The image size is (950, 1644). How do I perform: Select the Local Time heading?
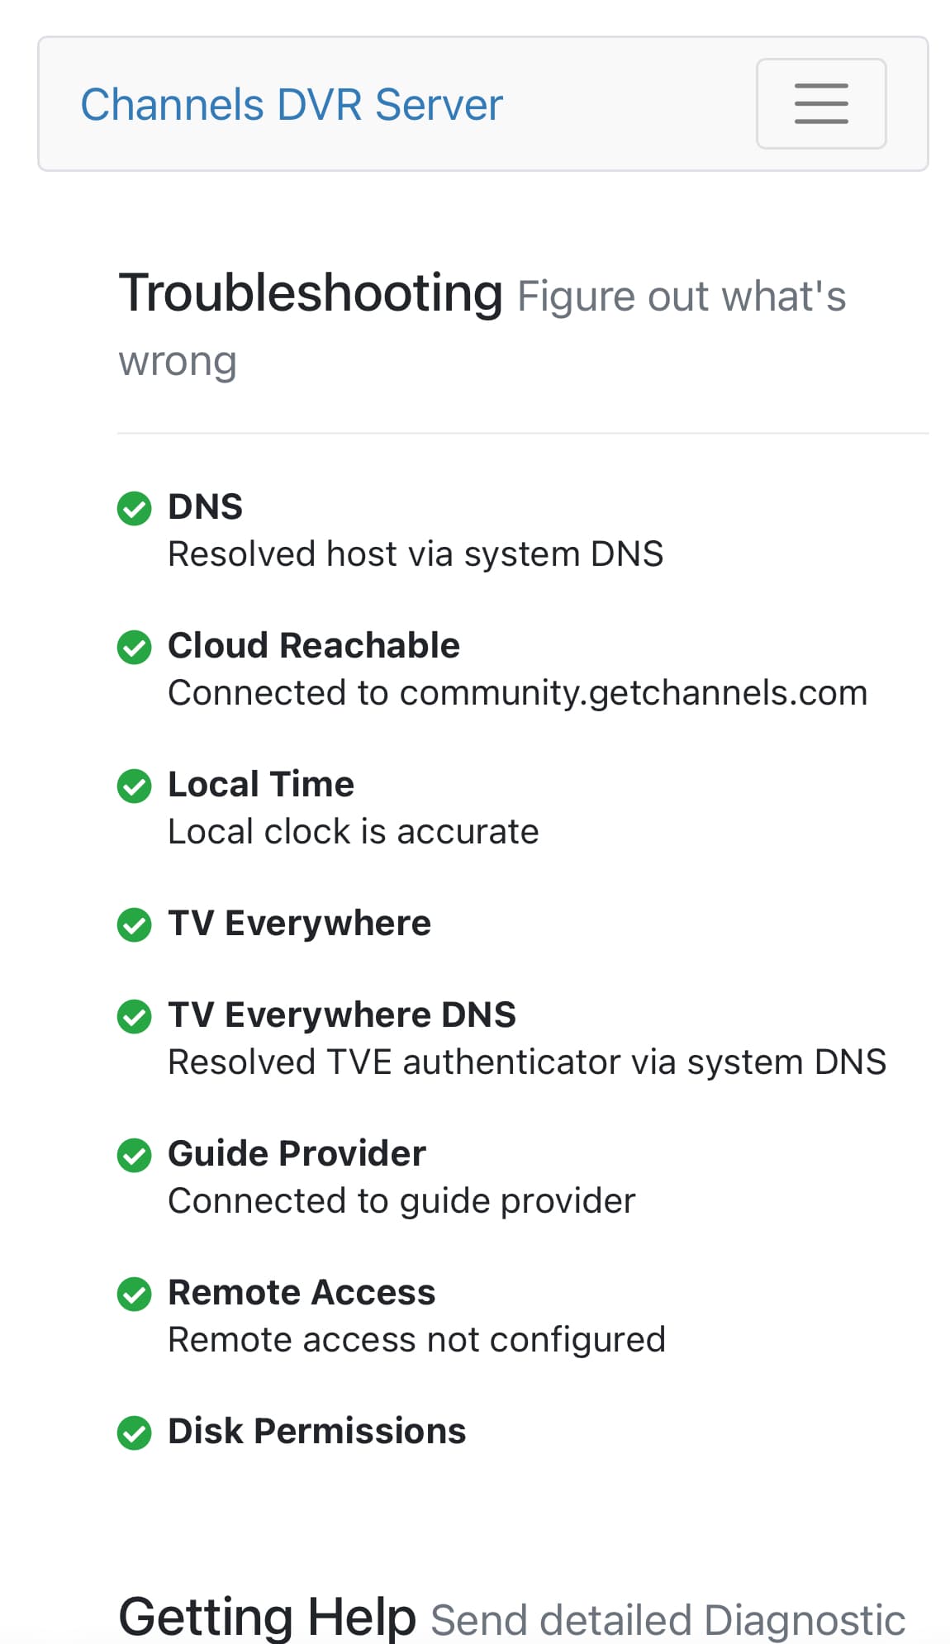[260, 784]
